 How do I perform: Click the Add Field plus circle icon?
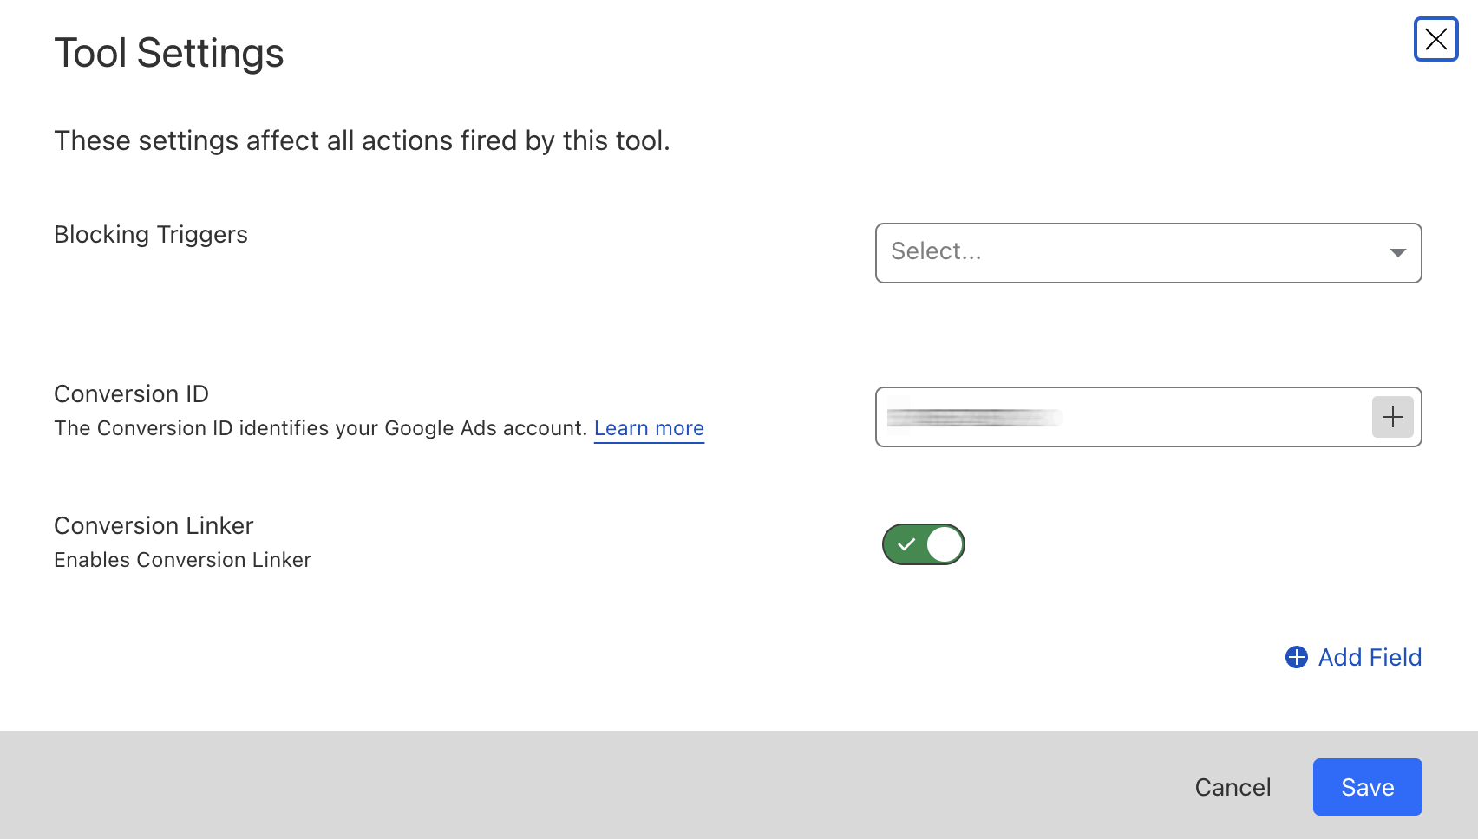pos(1296,657)
